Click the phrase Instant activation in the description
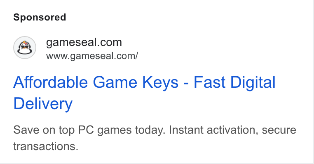The width and height of the screenshot is (314, 164). point(213,130)
